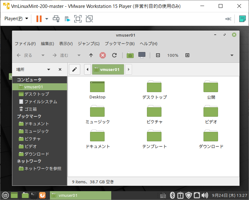Open ビデオ bookmark in the sidebar
The height and width of the screenshot is (200, 249).
(39, 146)
